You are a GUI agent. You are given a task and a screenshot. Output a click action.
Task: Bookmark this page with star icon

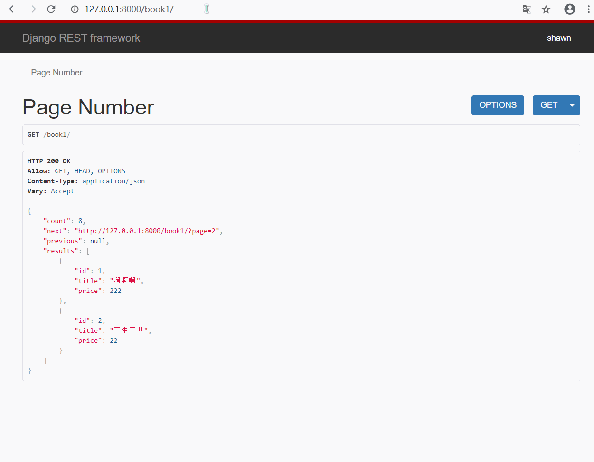coord(546,9)
